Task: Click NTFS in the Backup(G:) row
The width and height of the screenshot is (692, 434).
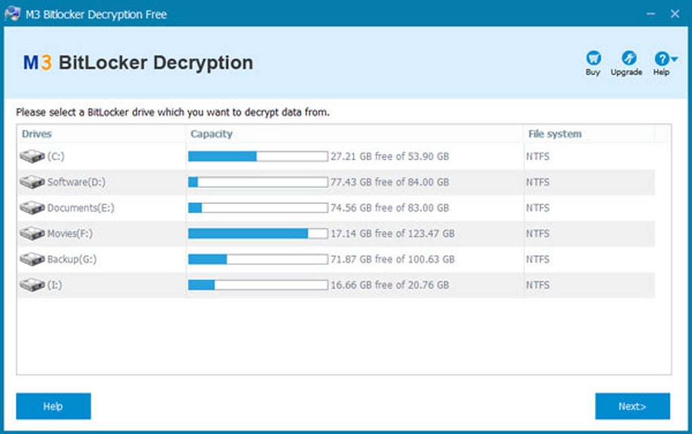Action: (537, 259)
